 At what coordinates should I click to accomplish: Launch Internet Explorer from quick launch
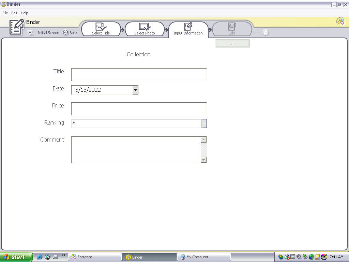tap(40, 257)
